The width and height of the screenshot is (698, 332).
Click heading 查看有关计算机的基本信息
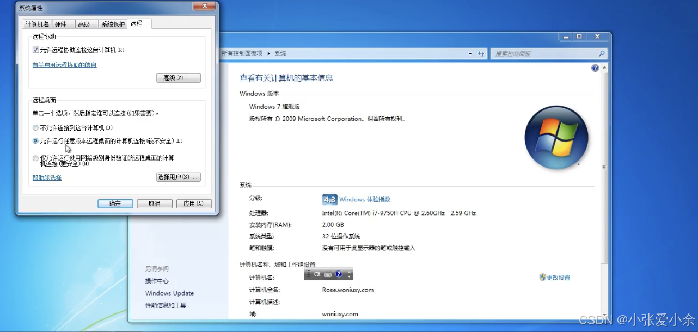[286, 78]
